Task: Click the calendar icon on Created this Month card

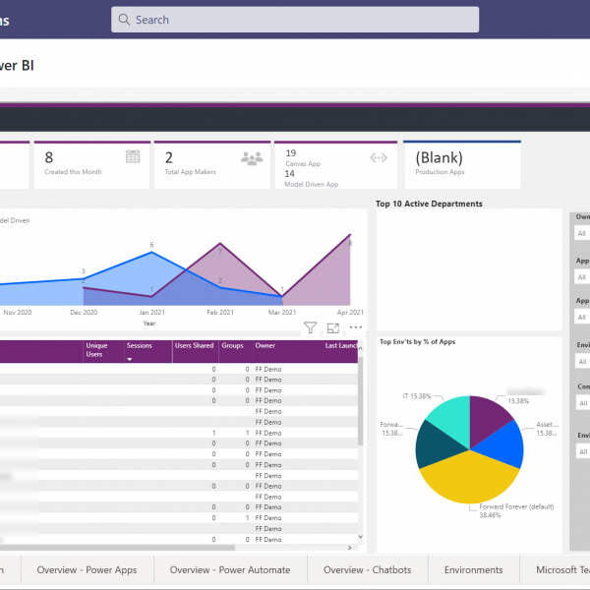Action: 133,156
